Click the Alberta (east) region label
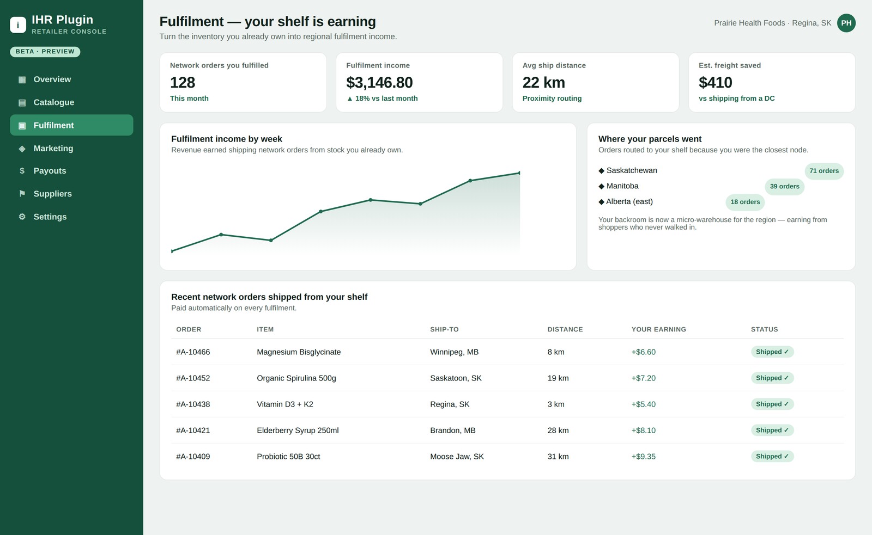Image resolution: width=872 pixels, height=535 pixels. click(x=626, y=201)
